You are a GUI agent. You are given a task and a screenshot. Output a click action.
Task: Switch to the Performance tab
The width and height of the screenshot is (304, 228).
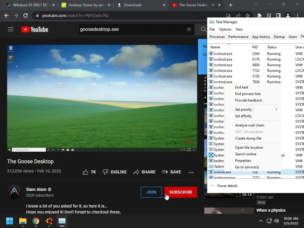(x=238, y=37)
